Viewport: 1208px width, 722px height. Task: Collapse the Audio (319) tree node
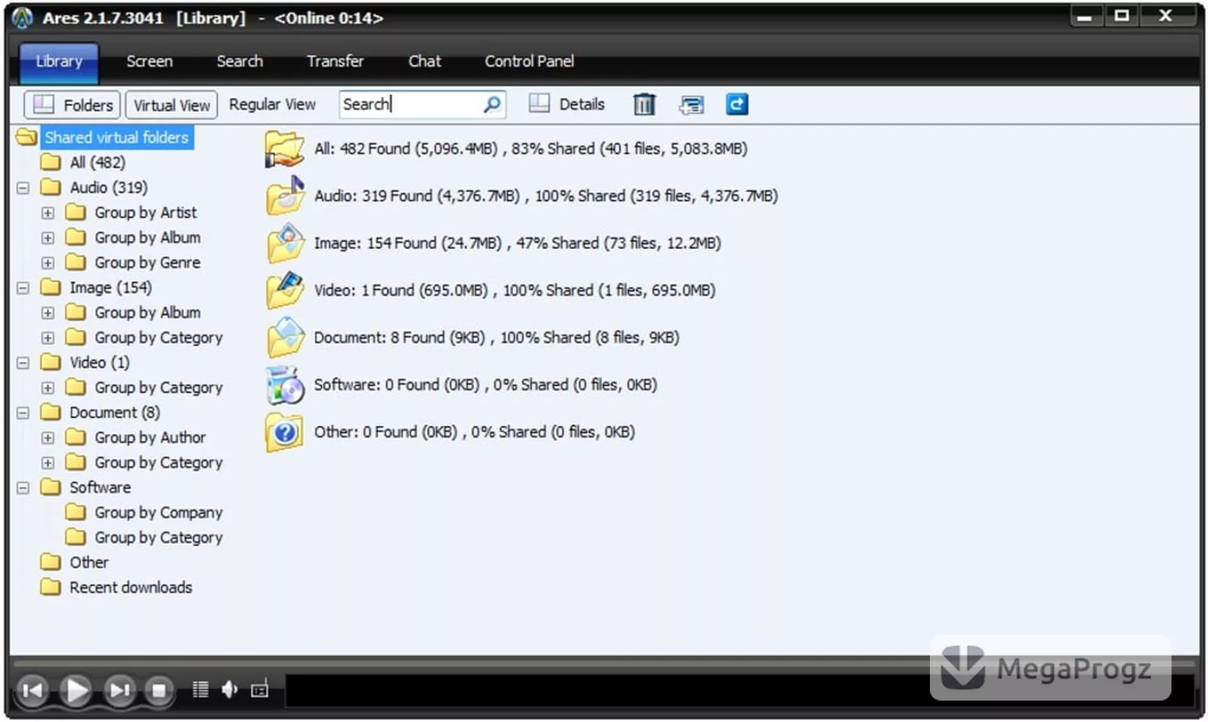click(x=23, y=187)
